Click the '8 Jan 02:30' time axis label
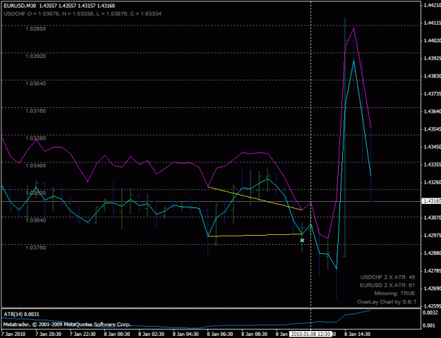441x338 pixels. pyautogui.click(x=151, y=334)
